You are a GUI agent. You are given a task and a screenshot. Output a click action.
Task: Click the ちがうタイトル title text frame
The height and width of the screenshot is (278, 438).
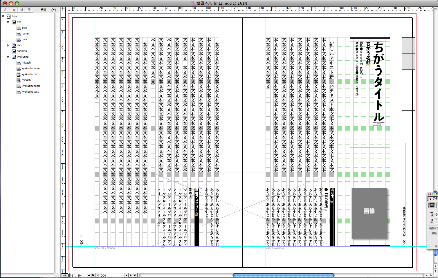[378, 82]
